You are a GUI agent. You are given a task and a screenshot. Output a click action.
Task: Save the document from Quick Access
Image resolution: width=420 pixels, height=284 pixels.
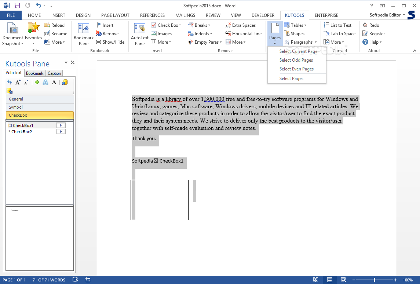(x=17, y=6)
